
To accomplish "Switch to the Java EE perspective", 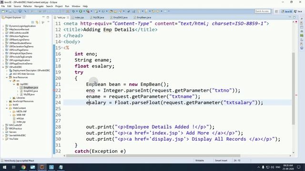I will tap(287, 11).
